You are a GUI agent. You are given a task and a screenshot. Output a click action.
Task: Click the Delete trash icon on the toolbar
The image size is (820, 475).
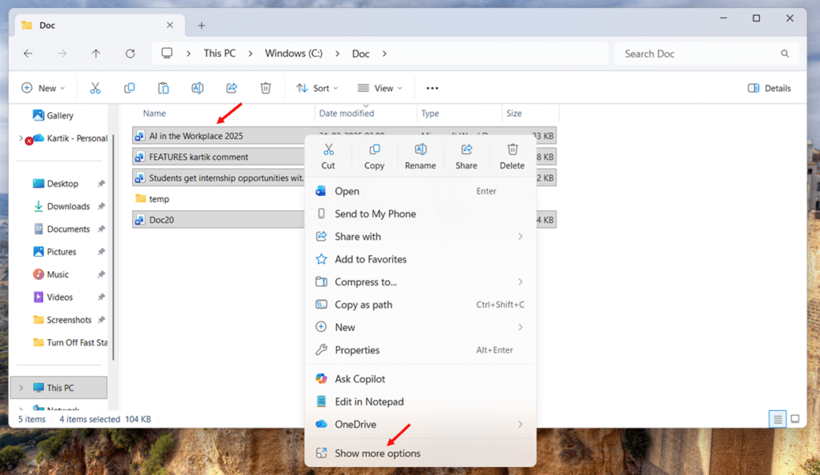[265, 88]
